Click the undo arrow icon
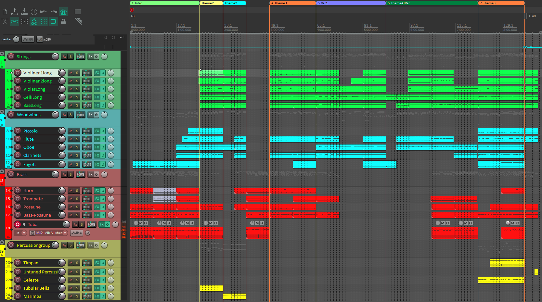 point(44,12)
